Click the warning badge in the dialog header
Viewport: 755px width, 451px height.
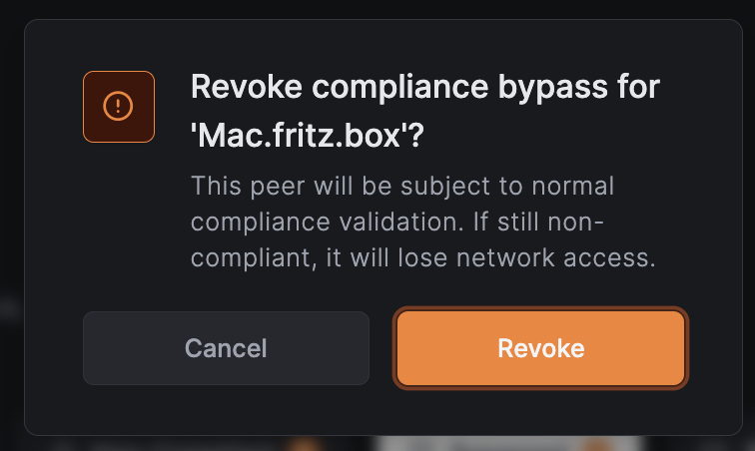coord(118,107)
